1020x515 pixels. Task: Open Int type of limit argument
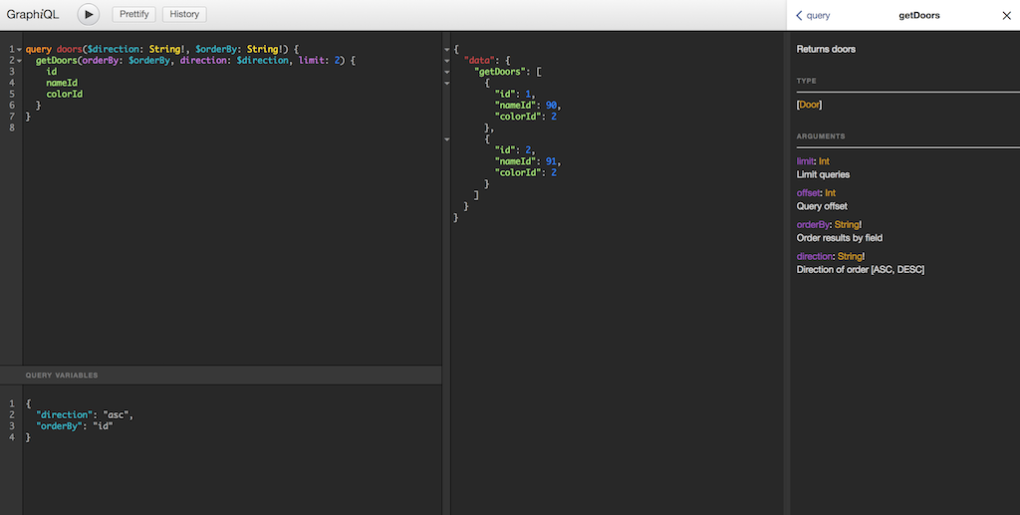tap(824, 161)
